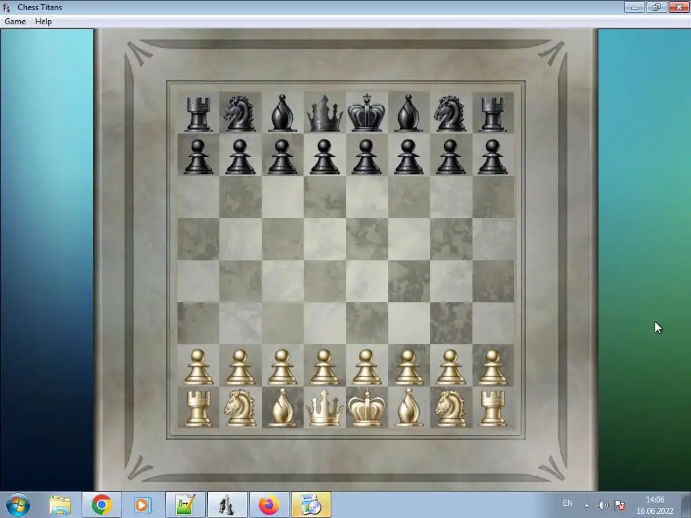This screenshot has height=518, width=691.
Task: Select the black knight on b8
Action: pyautogui.click(x=240, y=113)
